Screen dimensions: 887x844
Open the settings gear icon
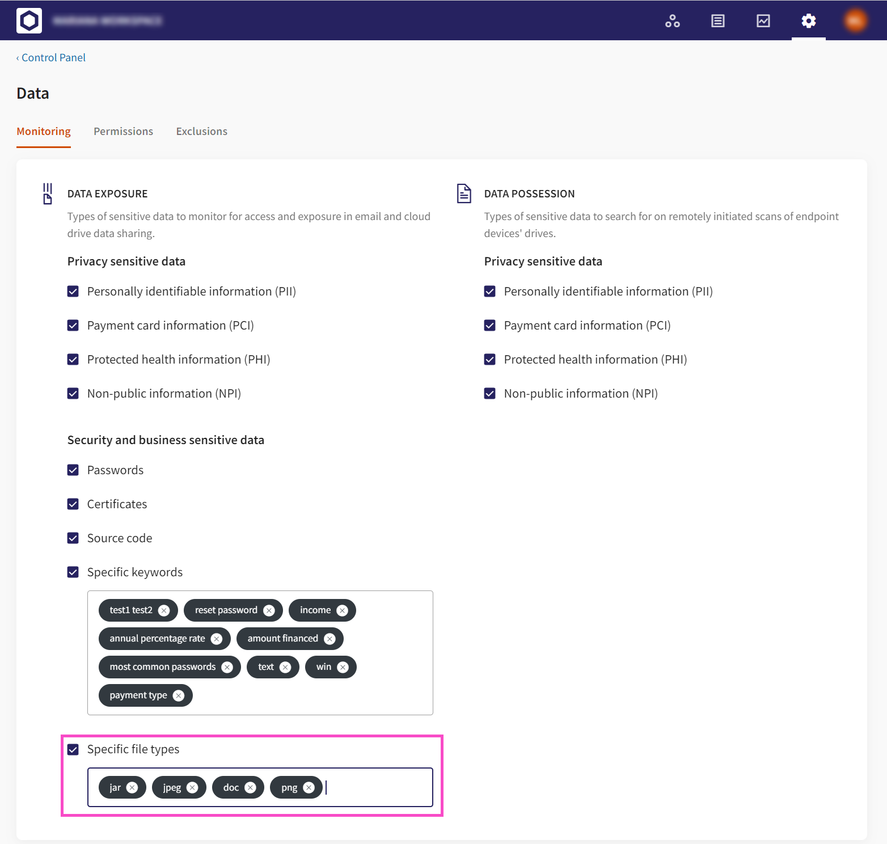[x=808, y=21]
